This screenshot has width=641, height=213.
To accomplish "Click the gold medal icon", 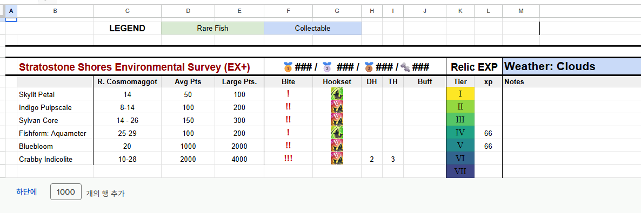I will [288, 66].
